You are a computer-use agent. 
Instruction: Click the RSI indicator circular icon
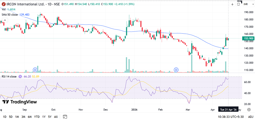point(20,77)
